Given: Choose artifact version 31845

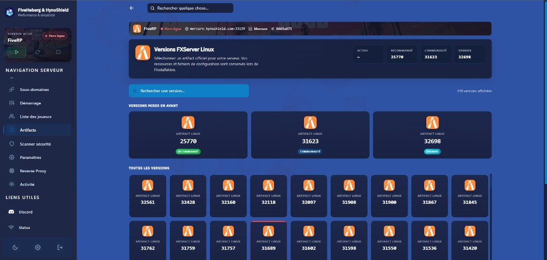Looking at the screenshot, I should [470, 196].
